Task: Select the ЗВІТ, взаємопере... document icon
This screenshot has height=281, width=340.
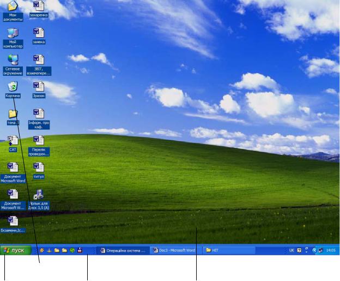Action: point(39,65)
